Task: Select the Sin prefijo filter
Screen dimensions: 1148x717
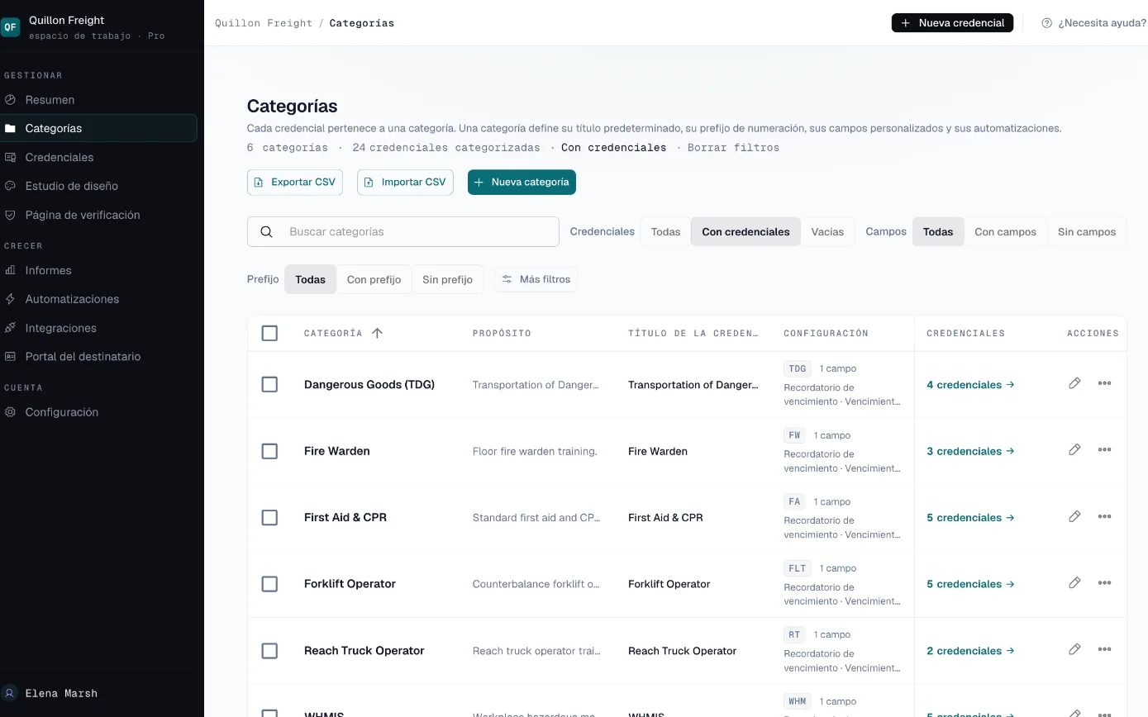Action: pyautogui.click(x=447, y=279)
